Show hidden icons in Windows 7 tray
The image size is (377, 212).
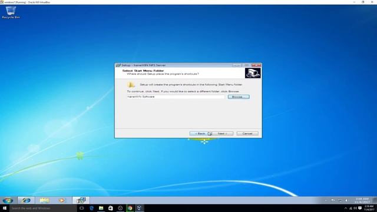tap(326, 200)
